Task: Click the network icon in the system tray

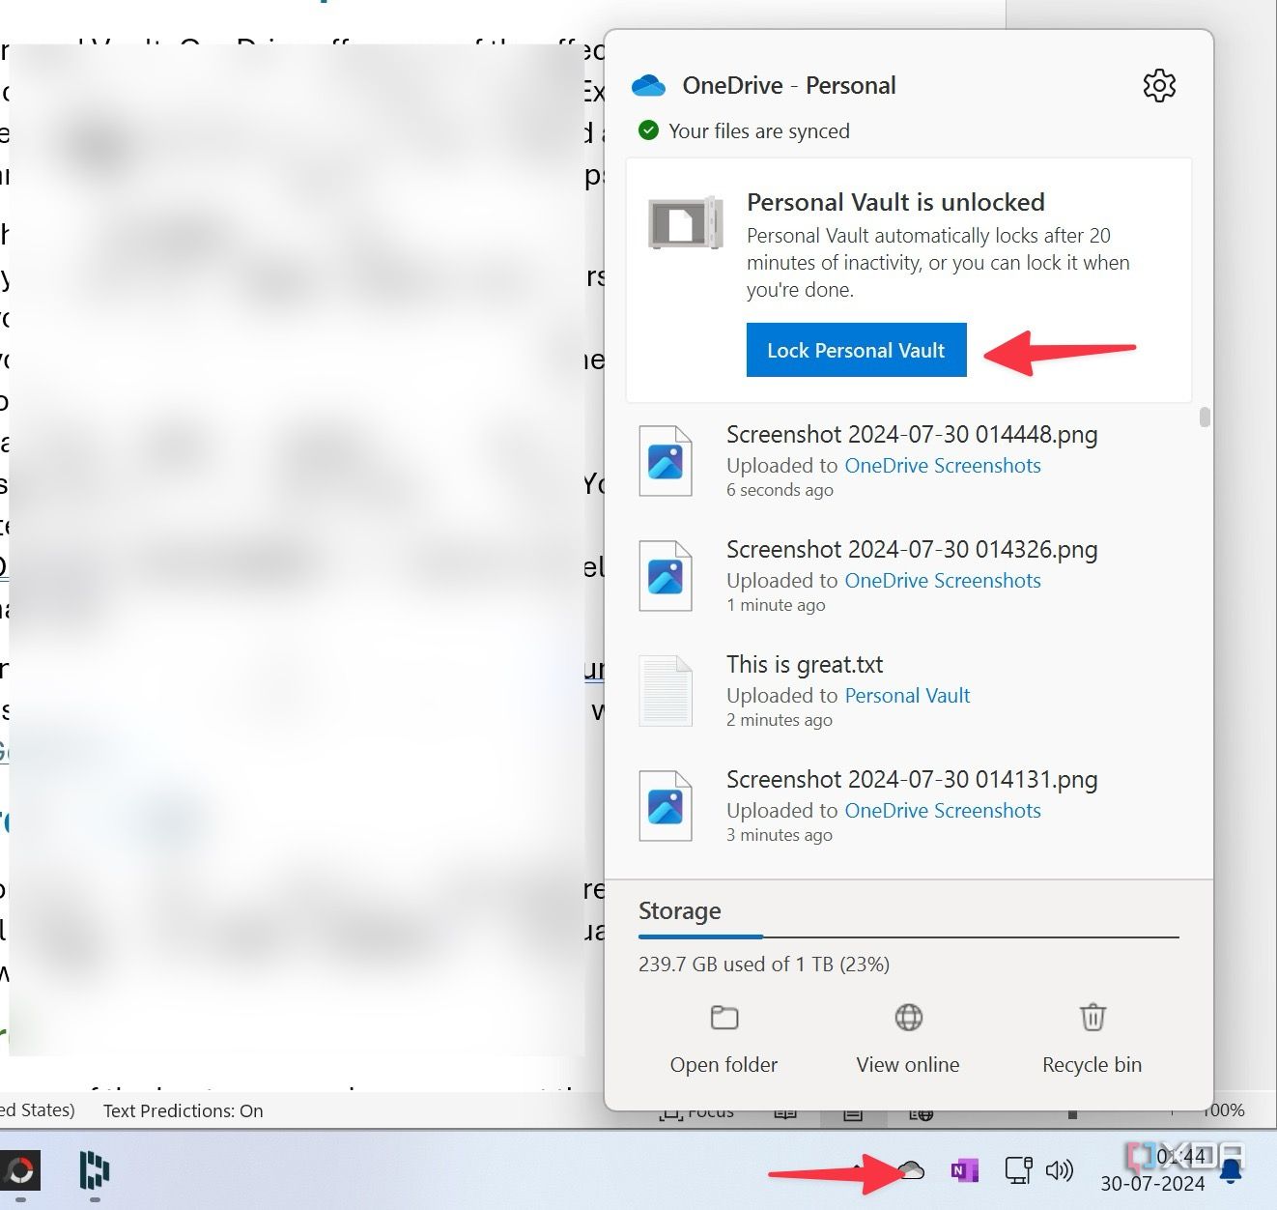Action: point(1017,1169)
